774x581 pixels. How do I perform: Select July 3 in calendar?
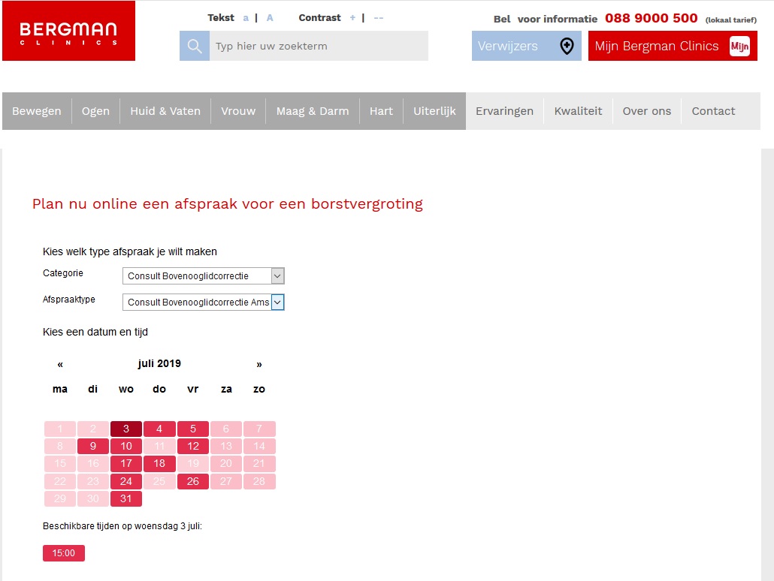126,429
